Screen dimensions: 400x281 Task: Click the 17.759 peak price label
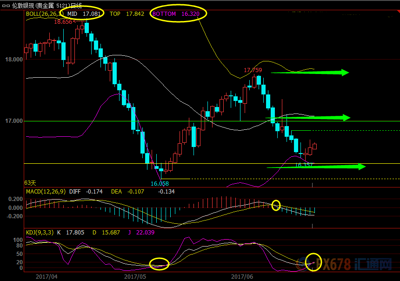point(253,70)
